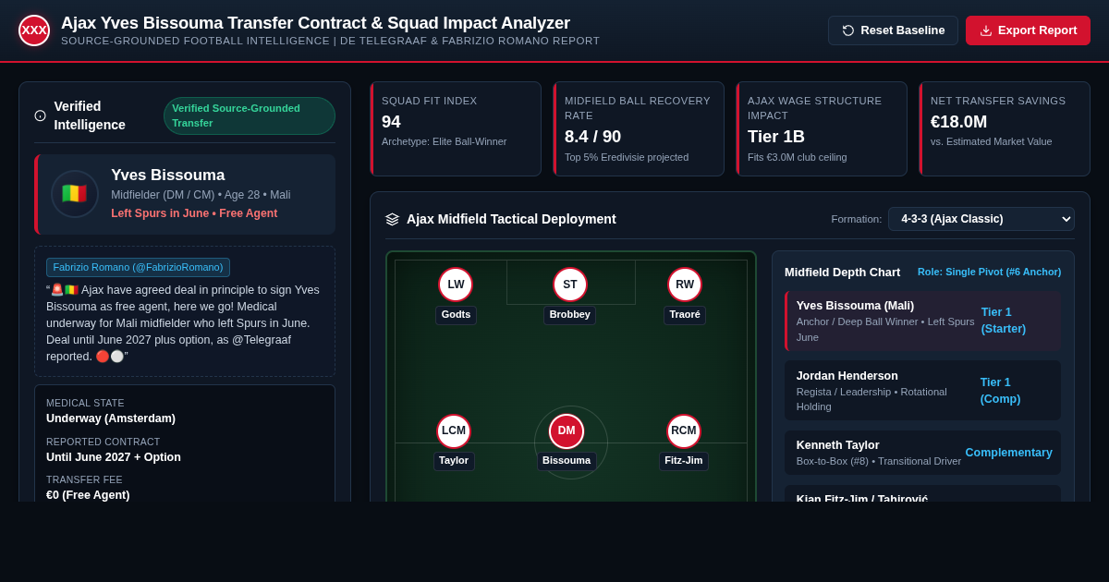Viewport: 1109px width, 582px height.
Task: Click the Taylor player label on pitch
Action: pyautogui.click(x=454, y=461)
